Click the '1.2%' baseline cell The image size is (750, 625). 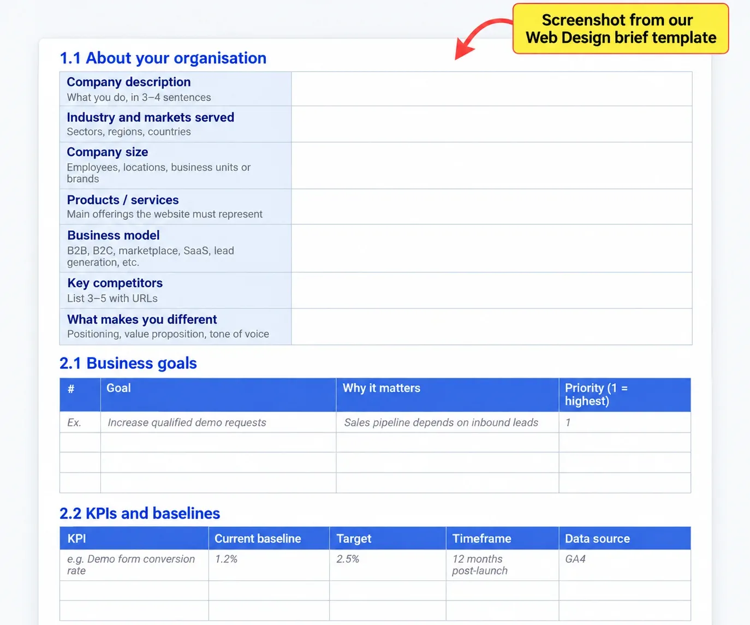click(x=269, y=565)
